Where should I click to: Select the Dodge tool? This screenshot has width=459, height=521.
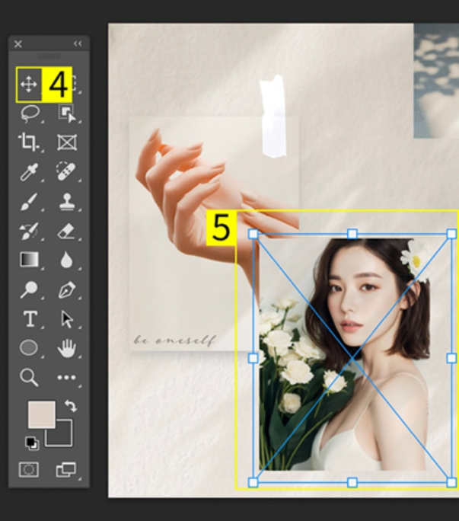point(29,289)
